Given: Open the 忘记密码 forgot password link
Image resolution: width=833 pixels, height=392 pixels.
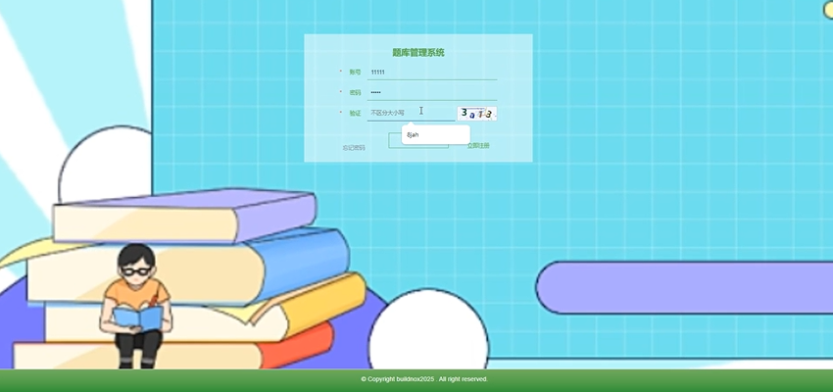Looking at the screenshot, I should [x=354, y=148].
